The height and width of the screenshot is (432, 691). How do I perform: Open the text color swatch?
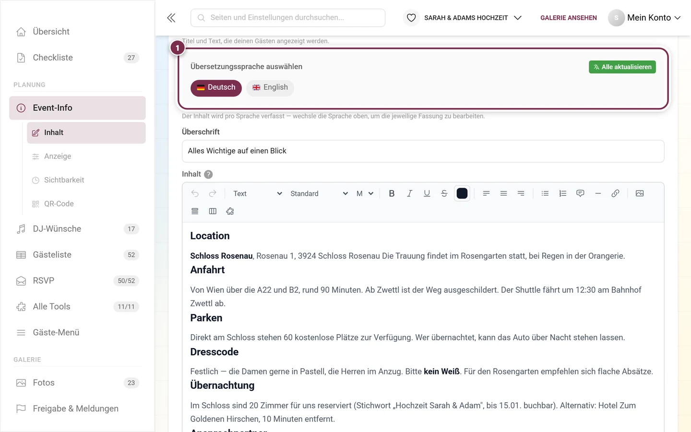pyautogui.click(x=462, y=193)
